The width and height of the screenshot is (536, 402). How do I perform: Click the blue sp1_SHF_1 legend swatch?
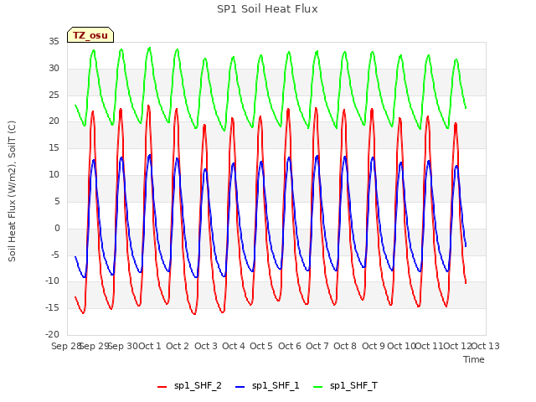pyautogui.click(x=240, y=387)
